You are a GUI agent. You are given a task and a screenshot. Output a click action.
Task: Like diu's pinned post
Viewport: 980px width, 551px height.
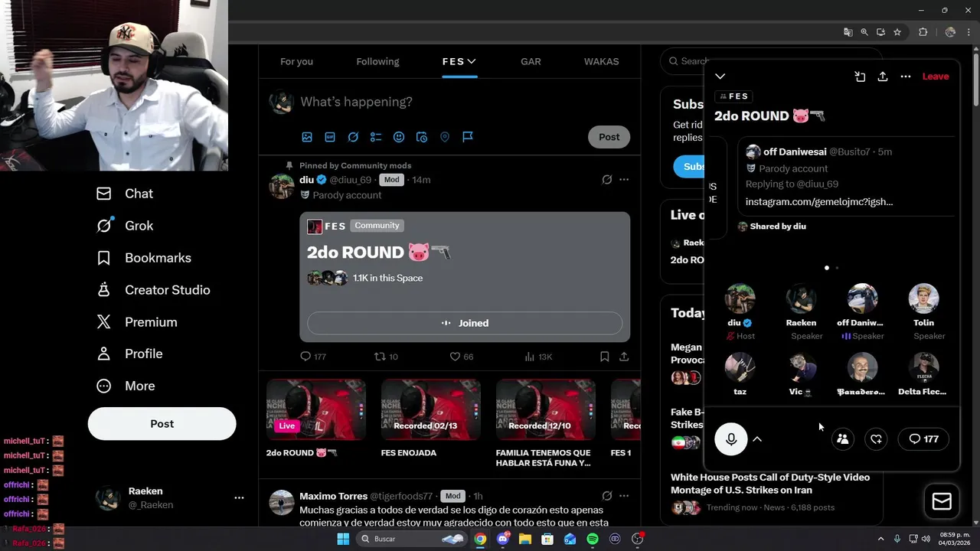(462, 357)
